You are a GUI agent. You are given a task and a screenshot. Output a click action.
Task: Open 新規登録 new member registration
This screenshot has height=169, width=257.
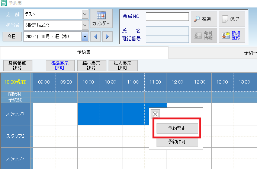point(232,35)
